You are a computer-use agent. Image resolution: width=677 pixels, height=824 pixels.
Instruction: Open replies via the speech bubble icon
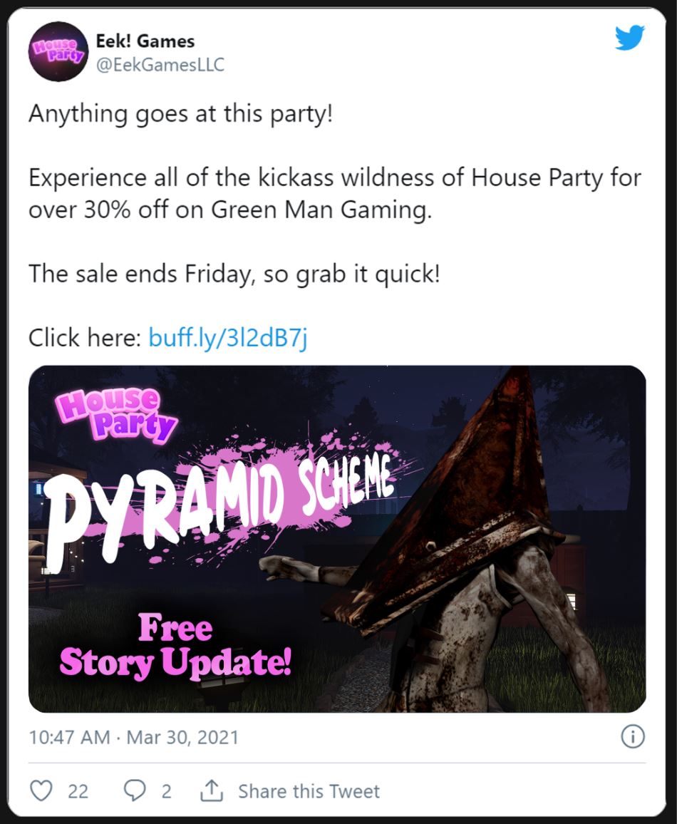pos(135,790)
